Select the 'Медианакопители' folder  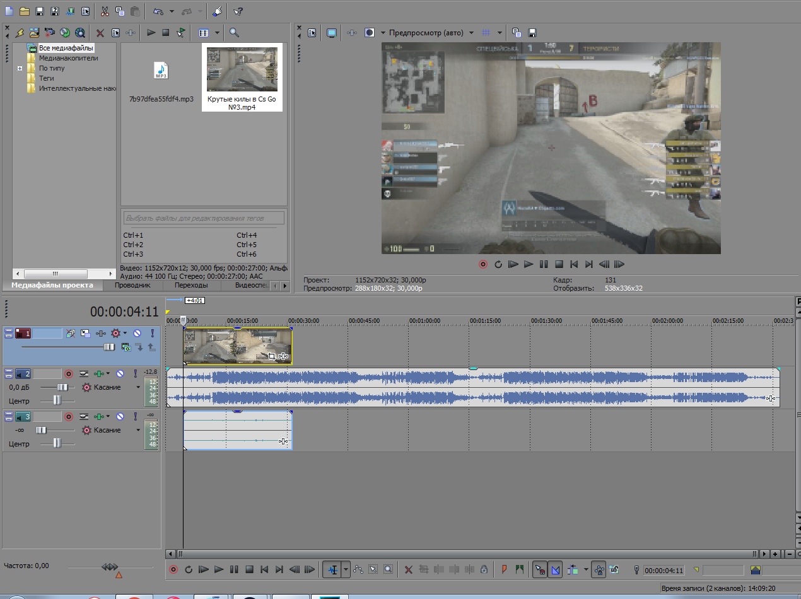coord(68,58)
